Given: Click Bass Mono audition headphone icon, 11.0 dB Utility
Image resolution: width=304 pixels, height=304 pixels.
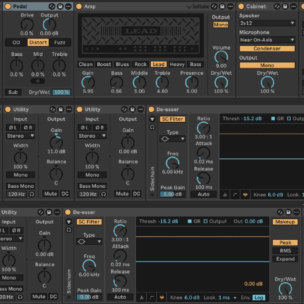Looking at the screenshot, I should pos(32,194).
